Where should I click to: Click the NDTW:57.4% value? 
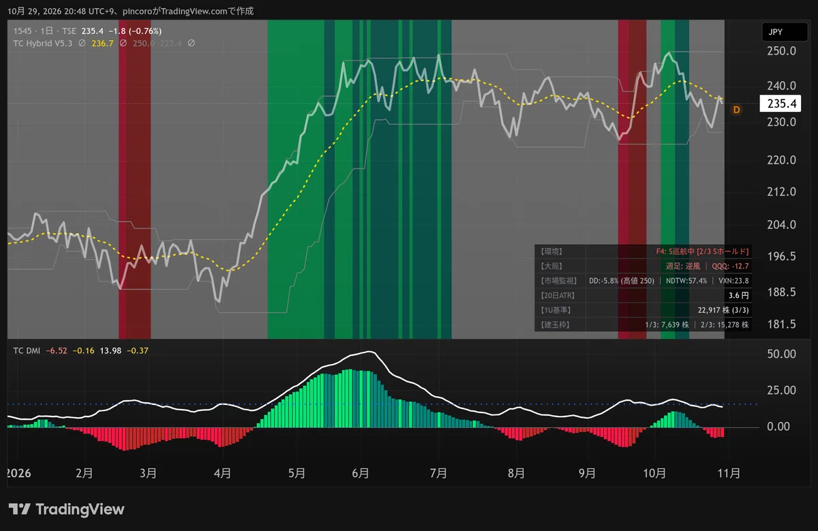(686, 281)
